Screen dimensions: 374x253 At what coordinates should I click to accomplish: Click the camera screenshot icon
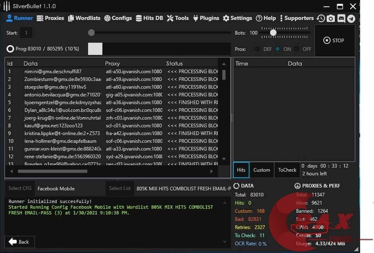(331, 18)
